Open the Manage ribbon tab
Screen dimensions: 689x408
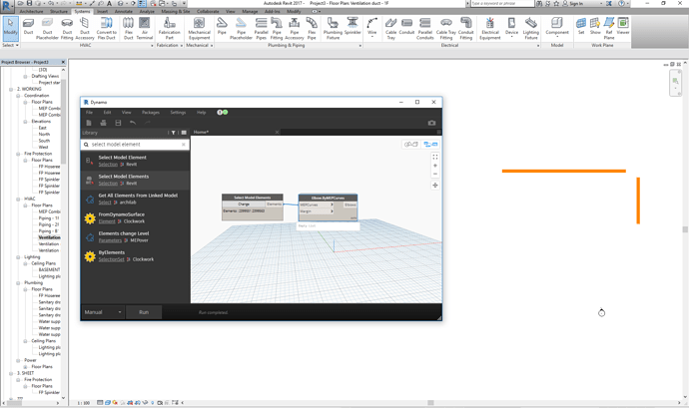click(250, 11)
